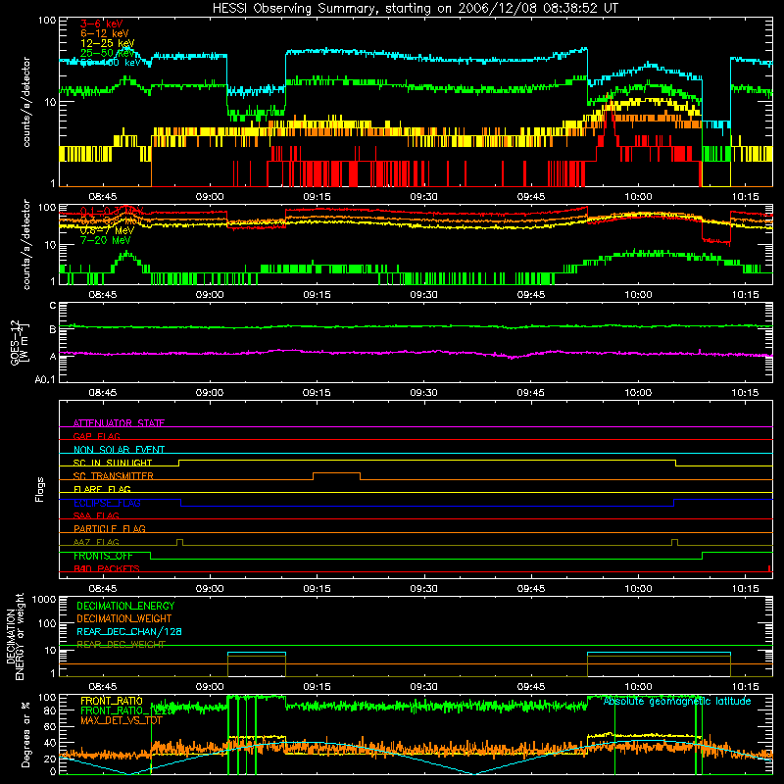Click the FLARE_FLAG label

pos(102,489)
